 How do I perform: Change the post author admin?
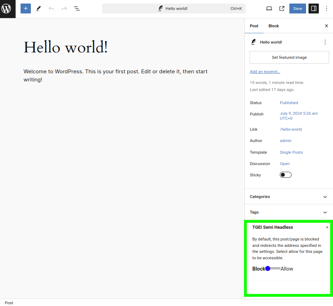pos(285,141)
